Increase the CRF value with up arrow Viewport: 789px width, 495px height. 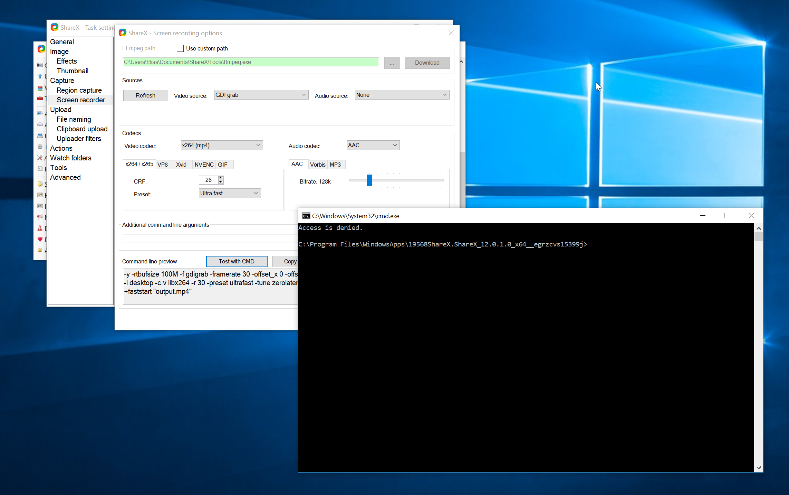pyautogui.click(x=221, y=178)
